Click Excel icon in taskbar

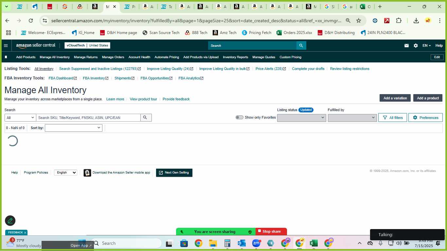314,243
